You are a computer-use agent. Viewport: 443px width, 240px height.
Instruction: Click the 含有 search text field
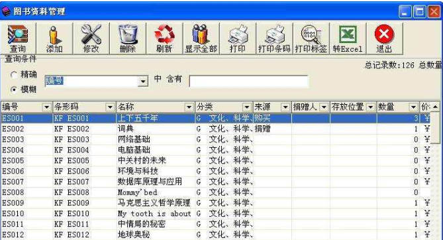point(248,82)
